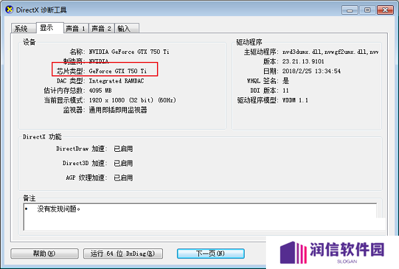Click DDI 版本 value 11
This screenshot has width=399, height=269.
[285, 91]
